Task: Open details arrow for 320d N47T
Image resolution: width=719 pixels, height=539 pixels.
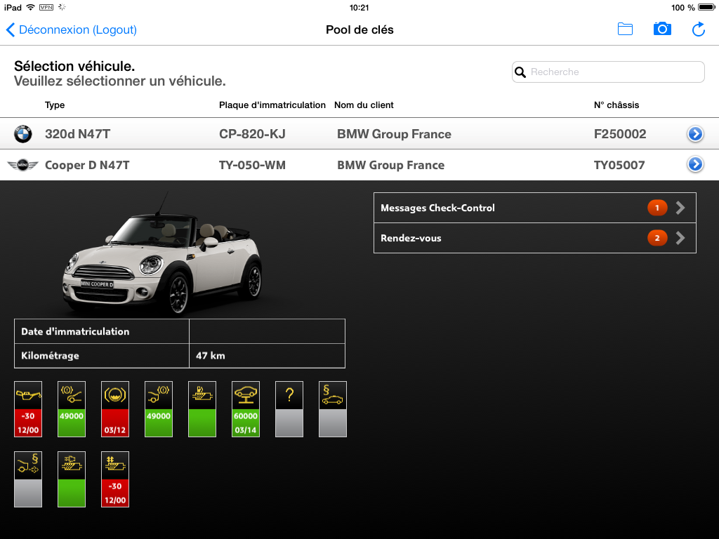Action: click(695, 134)
